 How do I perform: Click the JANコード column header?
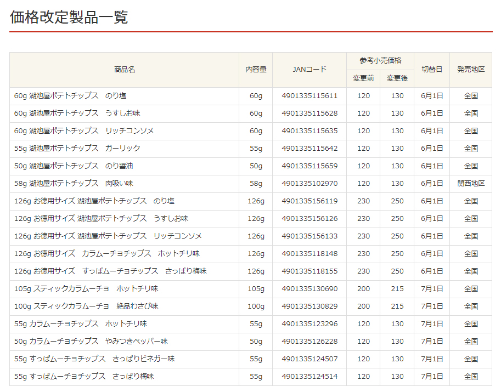coord(309,70)
